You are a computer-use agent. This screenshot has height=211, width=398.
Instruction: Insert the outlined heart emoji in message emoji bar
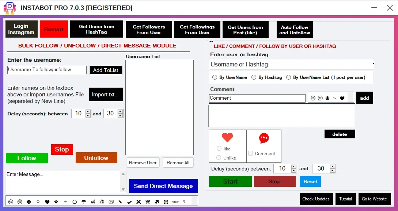click(x=38, y=202)
